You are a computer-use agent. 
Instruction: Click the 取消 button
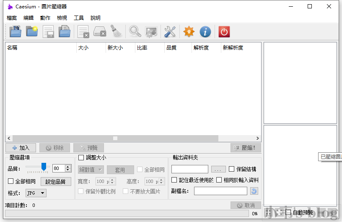click(x=246, y=205)
